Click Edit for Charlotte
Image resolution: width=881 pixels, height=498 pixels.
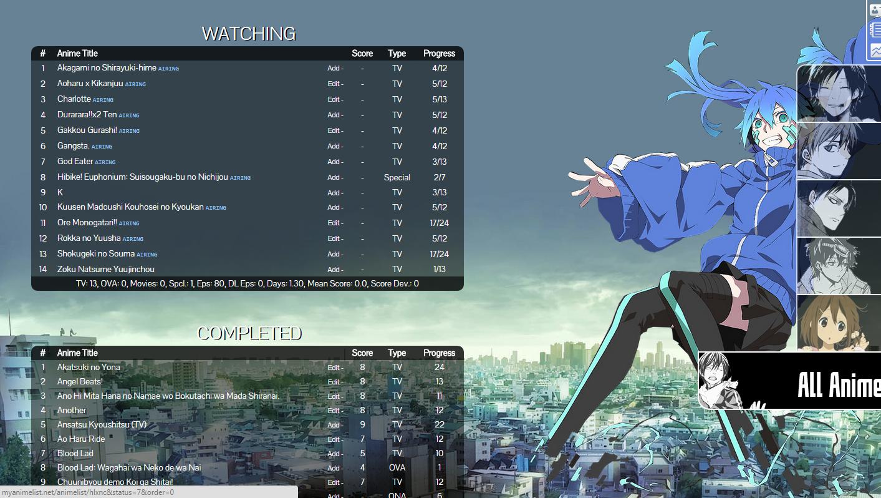334,100
